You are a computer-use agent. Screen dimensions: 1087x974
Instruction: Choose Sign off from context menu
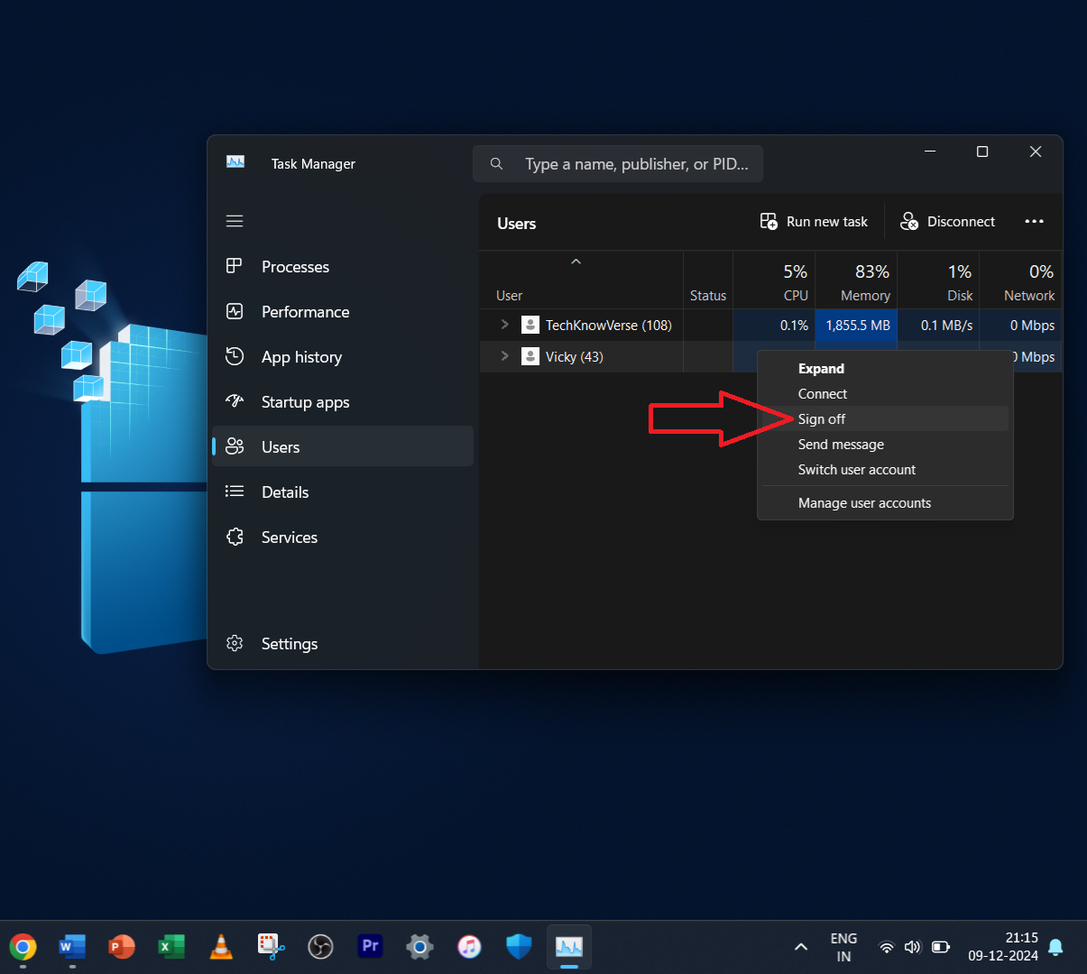pos(822,419)
